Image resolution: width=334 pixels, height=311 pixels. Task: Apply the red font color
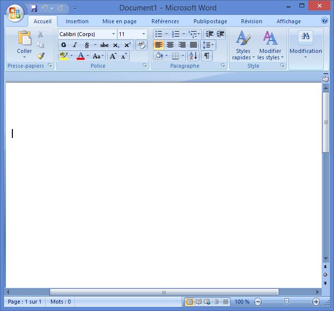click(x=81, y=56)
